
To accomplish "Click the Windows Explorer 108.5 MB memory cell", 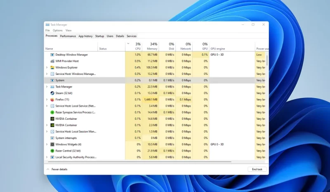I will tap(151, 67).
